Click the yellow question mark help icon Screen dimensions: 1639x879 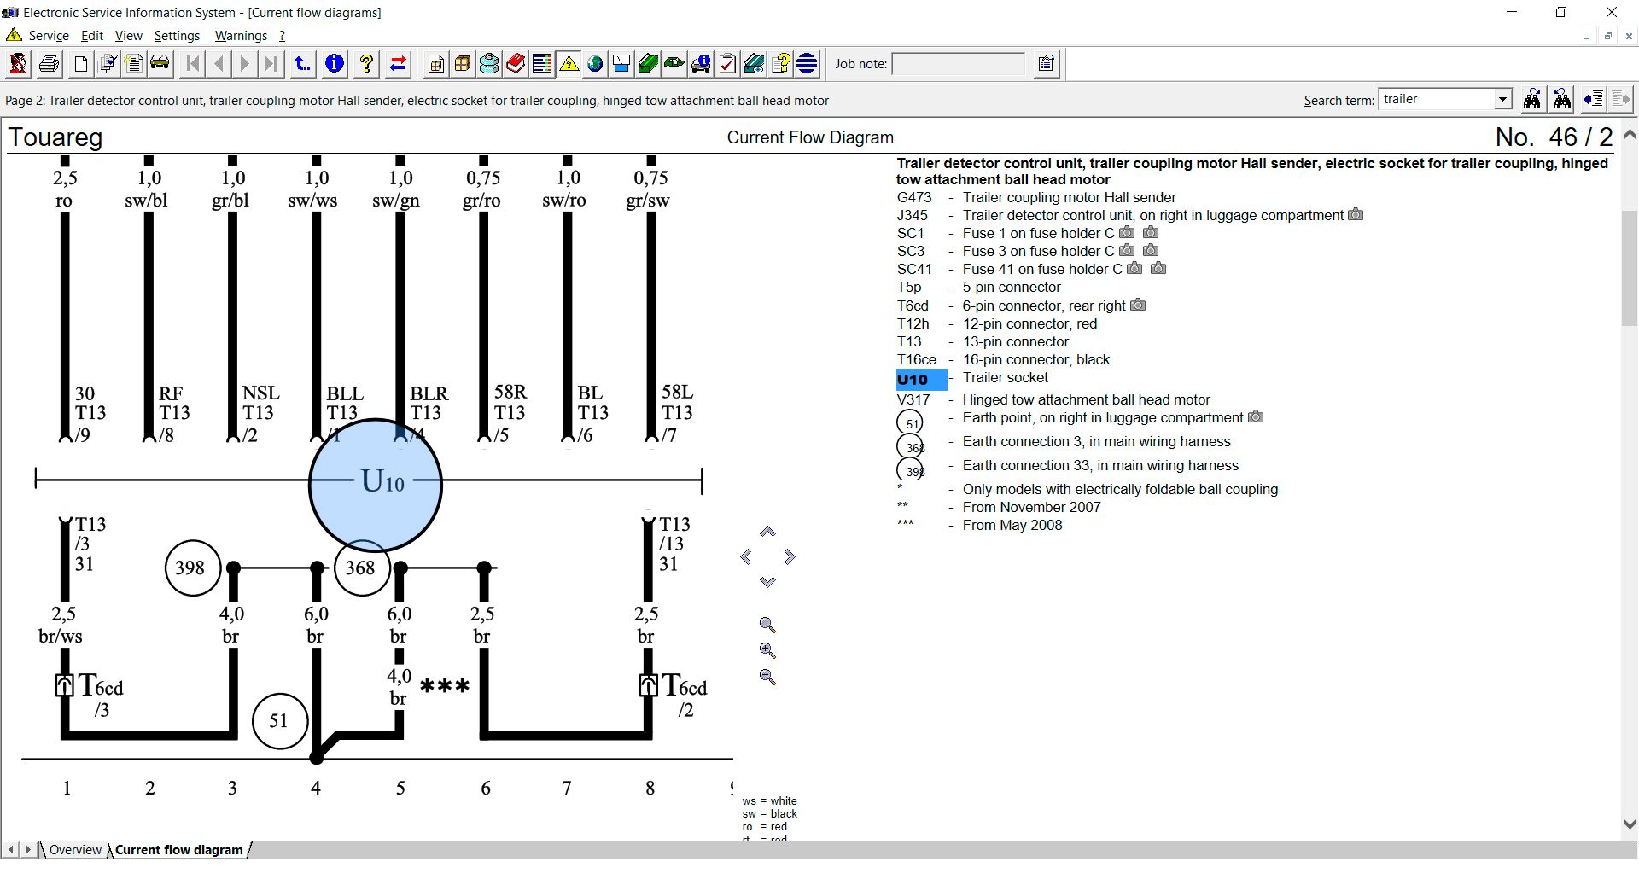click(x=366, y=64)
